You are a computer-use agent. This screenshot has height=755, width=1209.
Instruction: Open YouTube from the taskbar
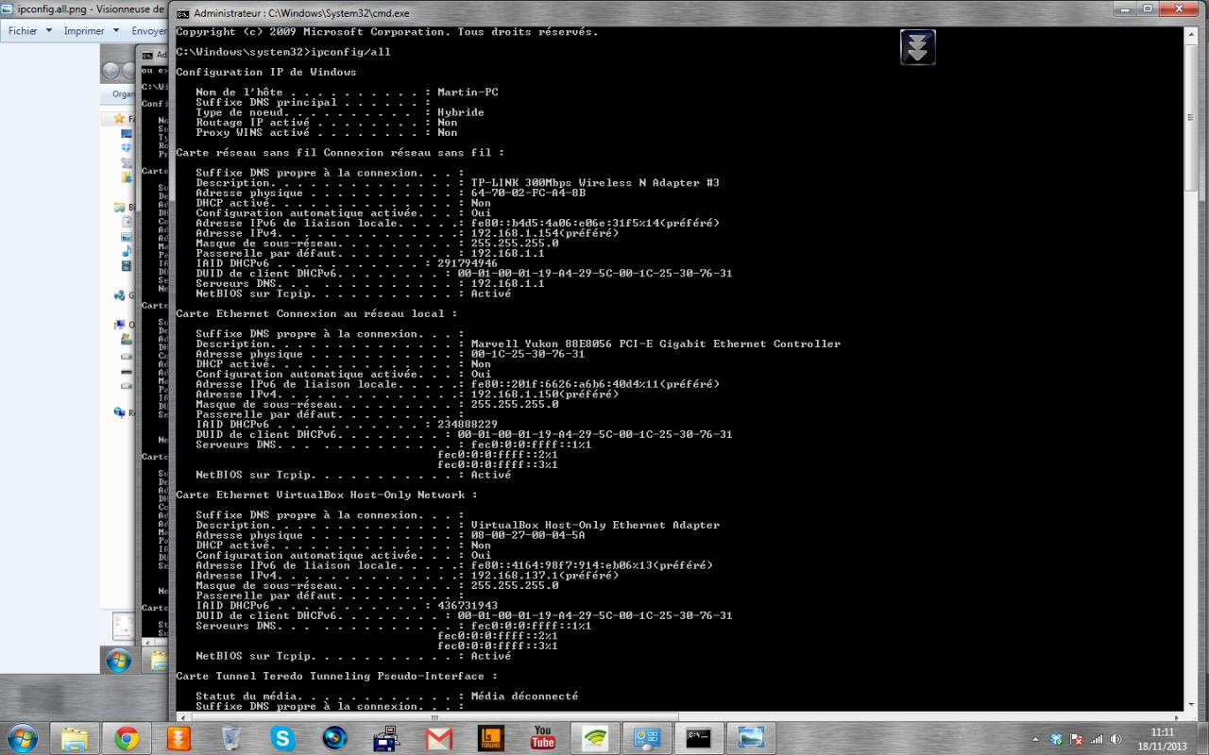tap(543, 738)
